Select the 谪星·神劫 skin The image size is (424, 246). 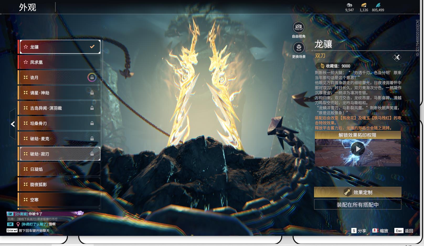click(60, 93)
